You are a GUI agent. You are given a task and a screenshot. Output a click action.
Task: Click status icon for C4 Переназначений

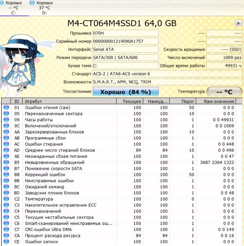click(x=6, y=211)
